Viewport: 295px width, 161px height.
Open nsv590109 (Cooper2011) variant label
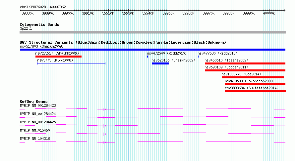[x=226, y=67]
